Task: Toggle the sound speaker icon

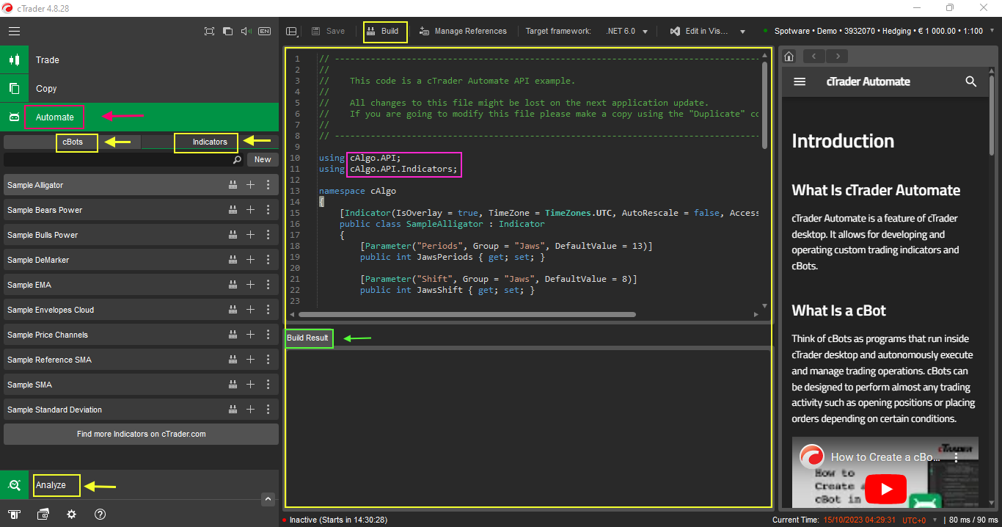Action: [246, 32]
